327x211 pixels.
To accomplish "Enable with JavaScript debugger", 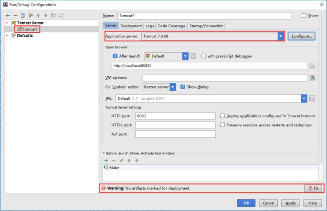I will (x=204, y=56).
